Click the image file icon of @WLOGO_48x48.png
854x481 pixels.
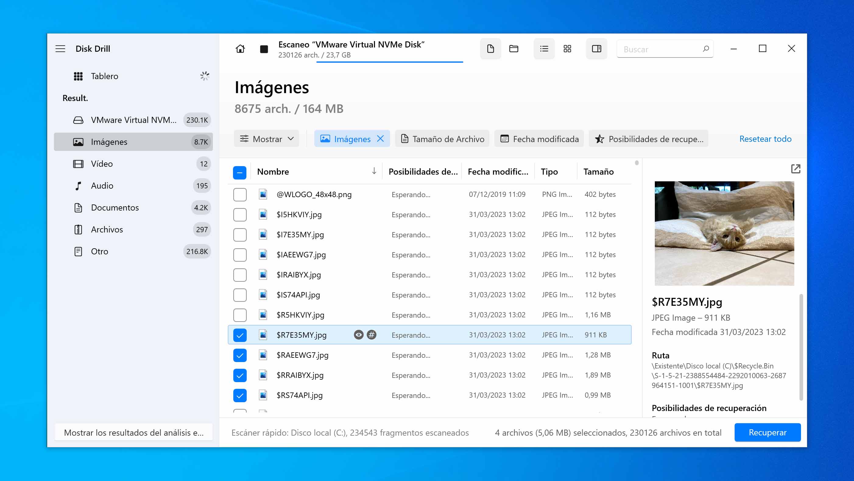click(x=263, y=194)
